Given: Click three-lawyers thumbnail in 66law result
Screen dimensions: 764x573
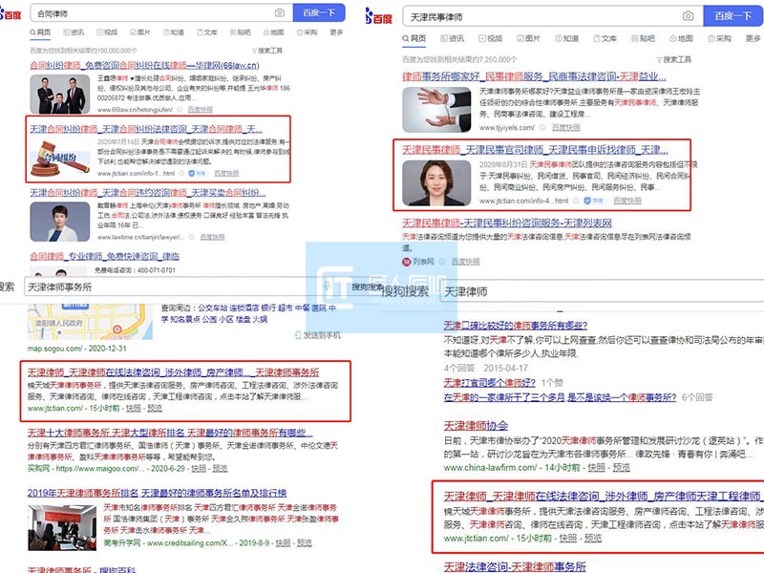Looking at the screenshot, I should 60,94.
